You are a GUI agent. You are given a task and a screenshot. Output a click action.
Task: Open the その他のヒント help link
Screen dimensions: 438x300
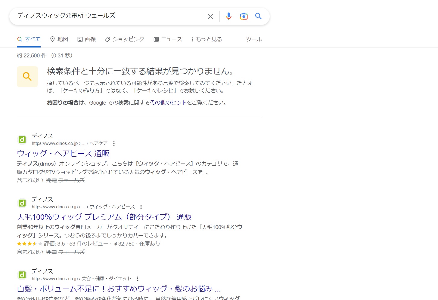click(168, 103)
